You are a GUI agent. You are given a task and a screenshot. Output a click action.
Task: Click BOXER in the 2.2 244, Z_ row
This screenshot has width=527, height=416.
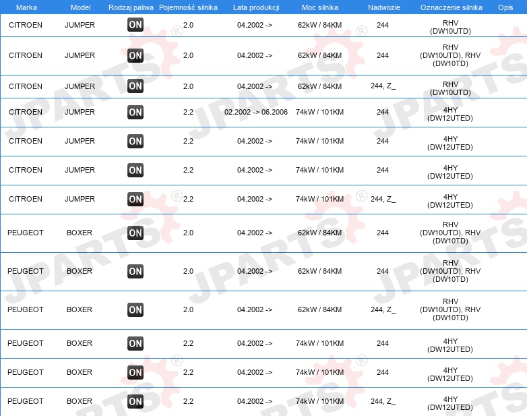coord(80,402)
